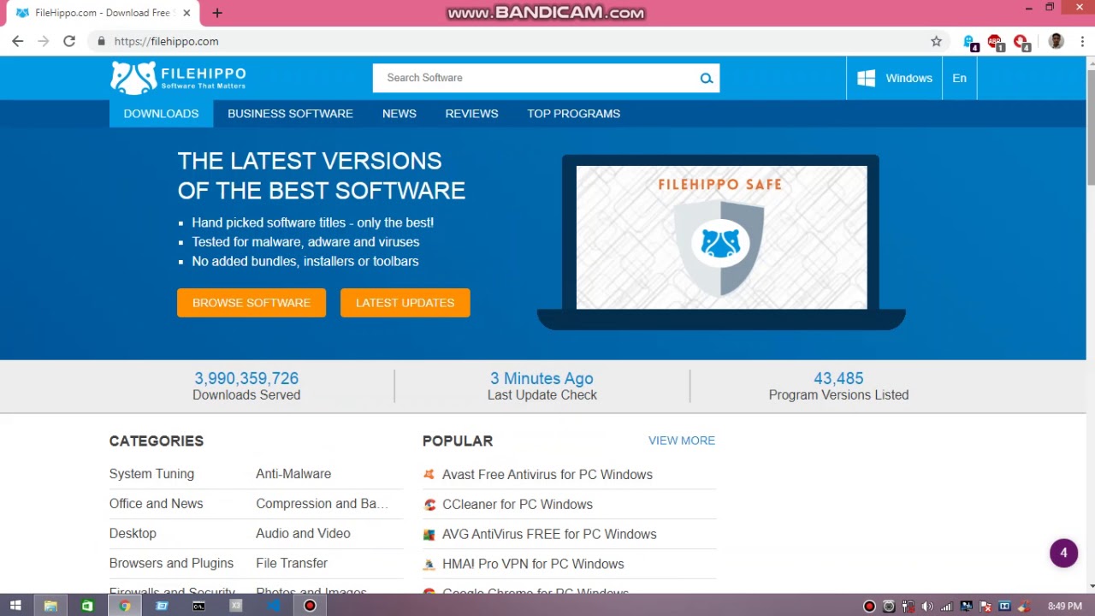Viewport: 1095px width, 616px height.
Task: Click the battery power tray icon
Action: pos(909,607)
